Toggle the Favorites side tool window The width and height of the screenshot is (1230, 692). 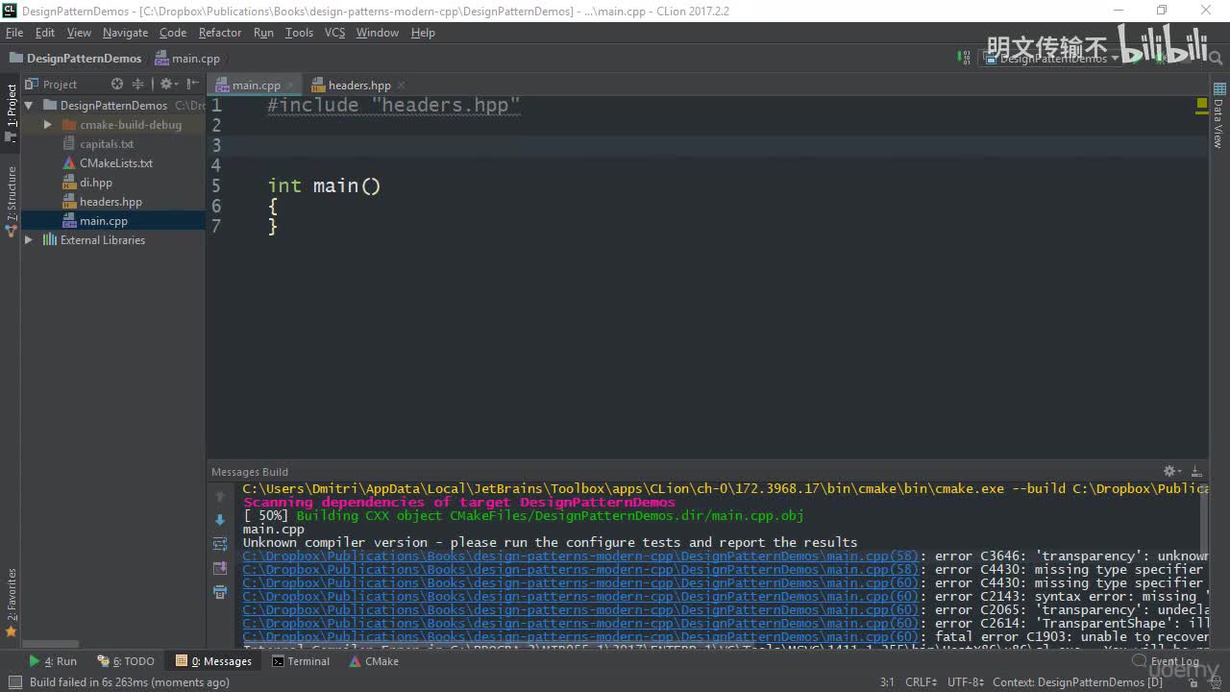point(12,601)
